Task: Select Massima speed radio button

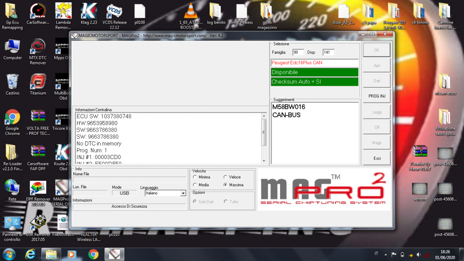Action: pyautogui.click(x=226, y=185)
